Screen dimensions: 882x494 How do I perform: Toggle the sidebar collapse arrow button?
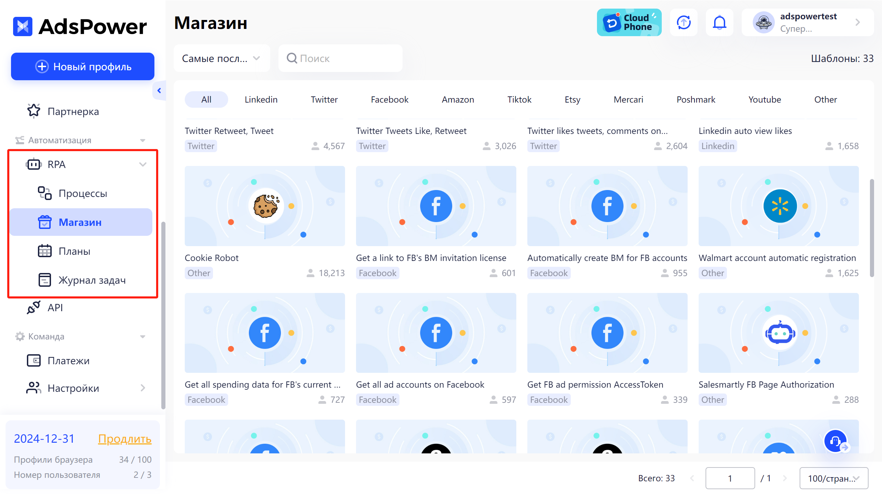[159, 90]
